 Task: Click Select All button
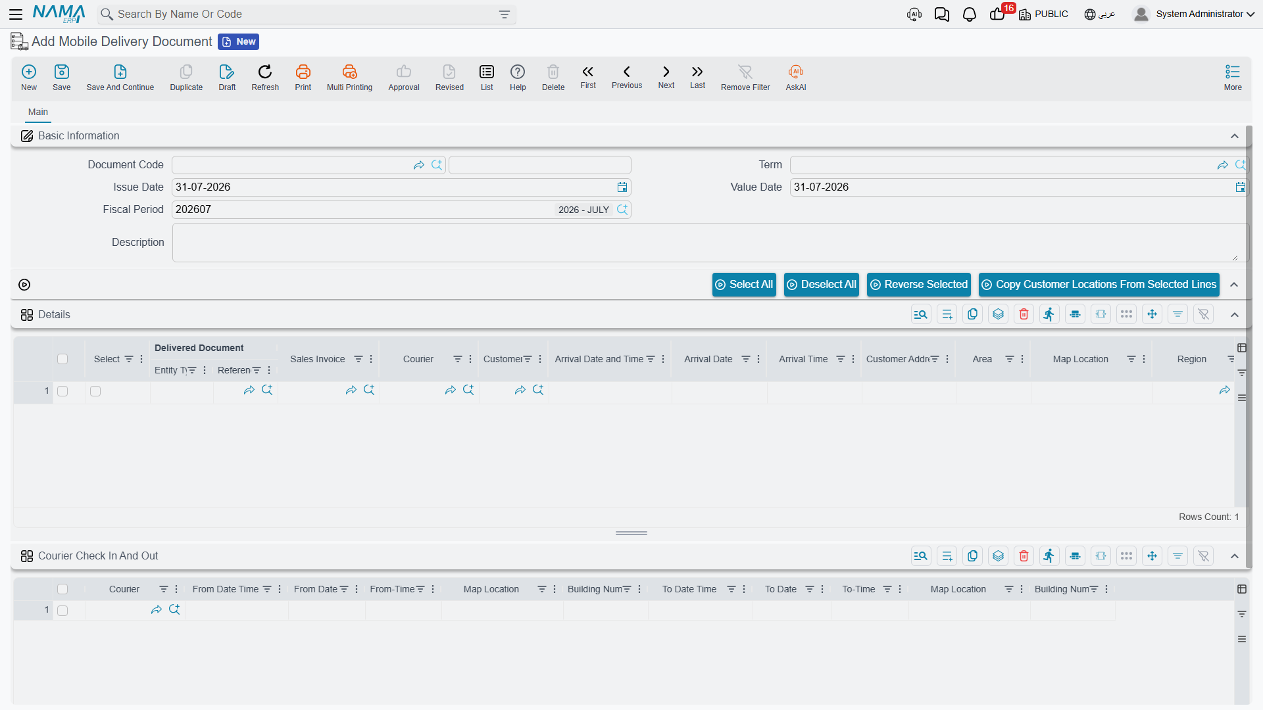click(744, 285)
